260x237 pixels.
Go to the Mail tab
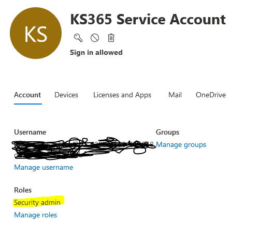click(x=175, y=95)
